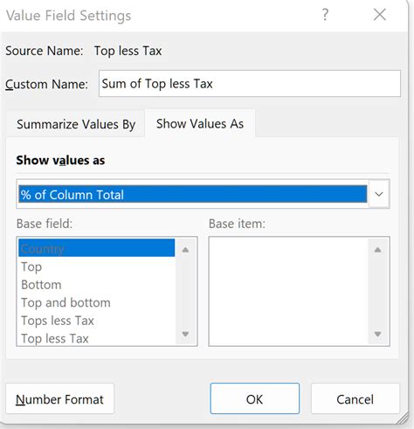The image size is (414, 429).
Task: Open the Show values as dropdown arrow
Action: tap(379, 194)
